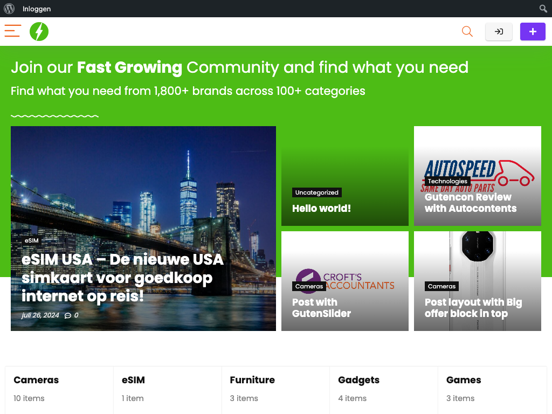This screenshot has height=414, width=552.
Task: Open the hamburger menu icon
Action: tap(13, 31)
